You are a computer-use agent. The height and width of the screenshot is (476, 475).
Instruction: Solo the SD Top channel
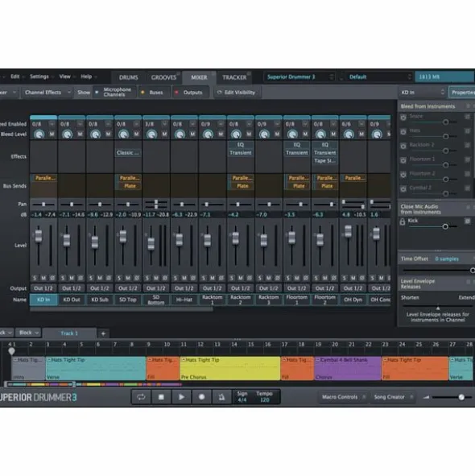[x=119, y=278]
